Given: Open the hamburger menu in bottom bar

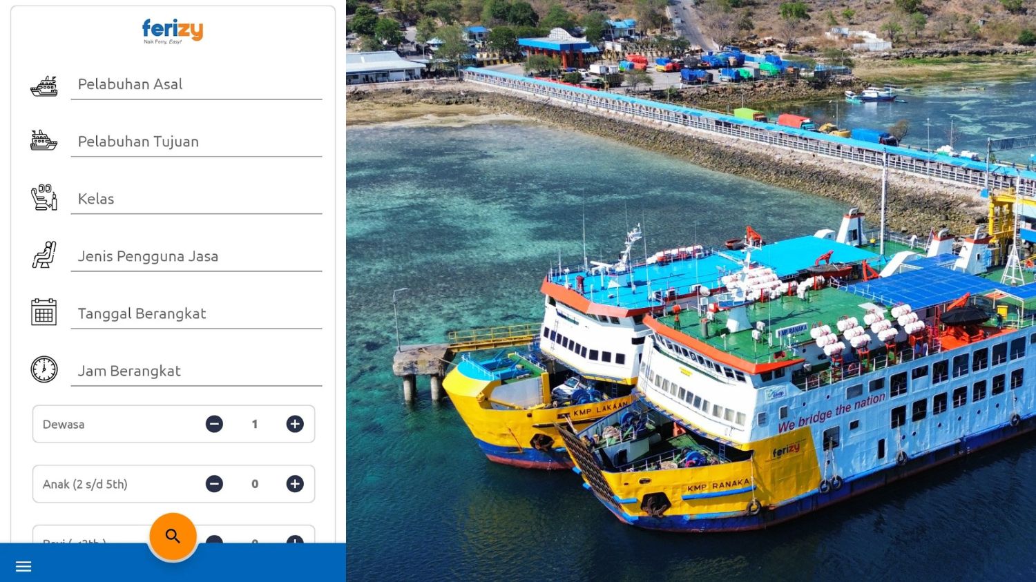Looking at the screenshot, I should (23, 567).
